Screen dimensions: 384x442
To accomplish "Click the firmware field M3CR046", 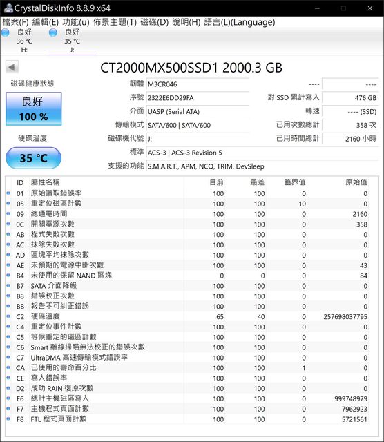I will coord(198,84).
